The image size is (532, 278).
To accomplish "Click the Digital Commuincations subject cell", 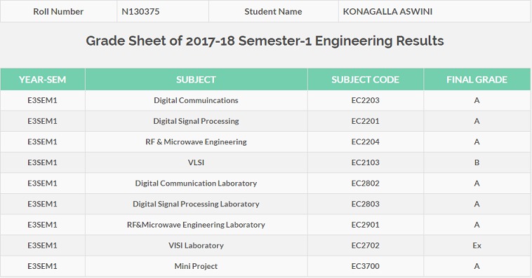I will tap(196, 100).
